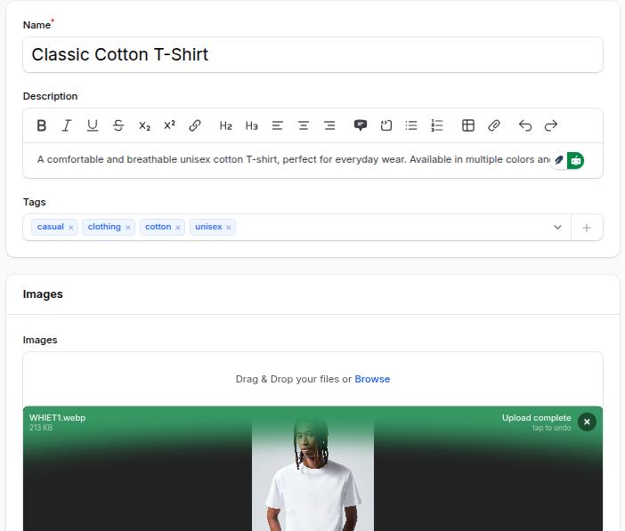Viewport: 625px width, 531px height.
Task: Apply italic formatting
Action: click(67, 126)
